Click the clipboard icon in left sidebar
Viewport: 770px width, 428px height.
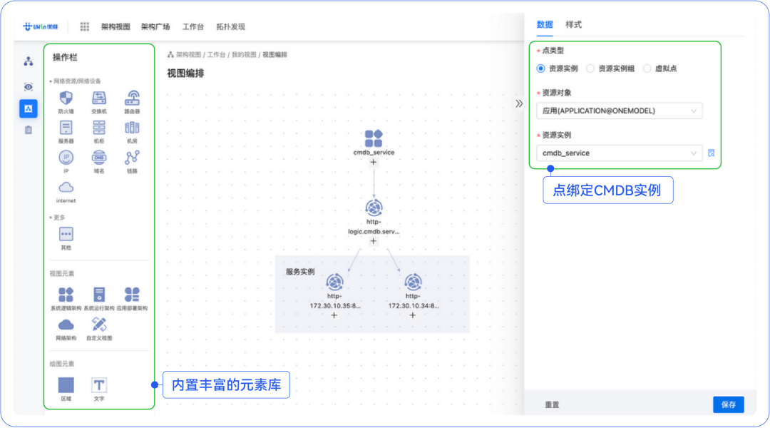(29, 131)
